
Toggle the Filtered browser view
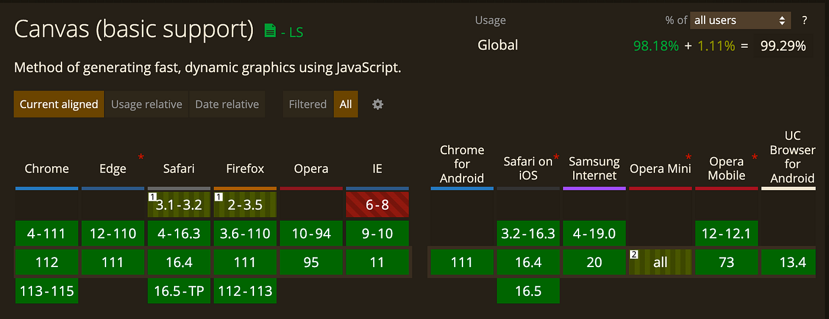[307, 105]
